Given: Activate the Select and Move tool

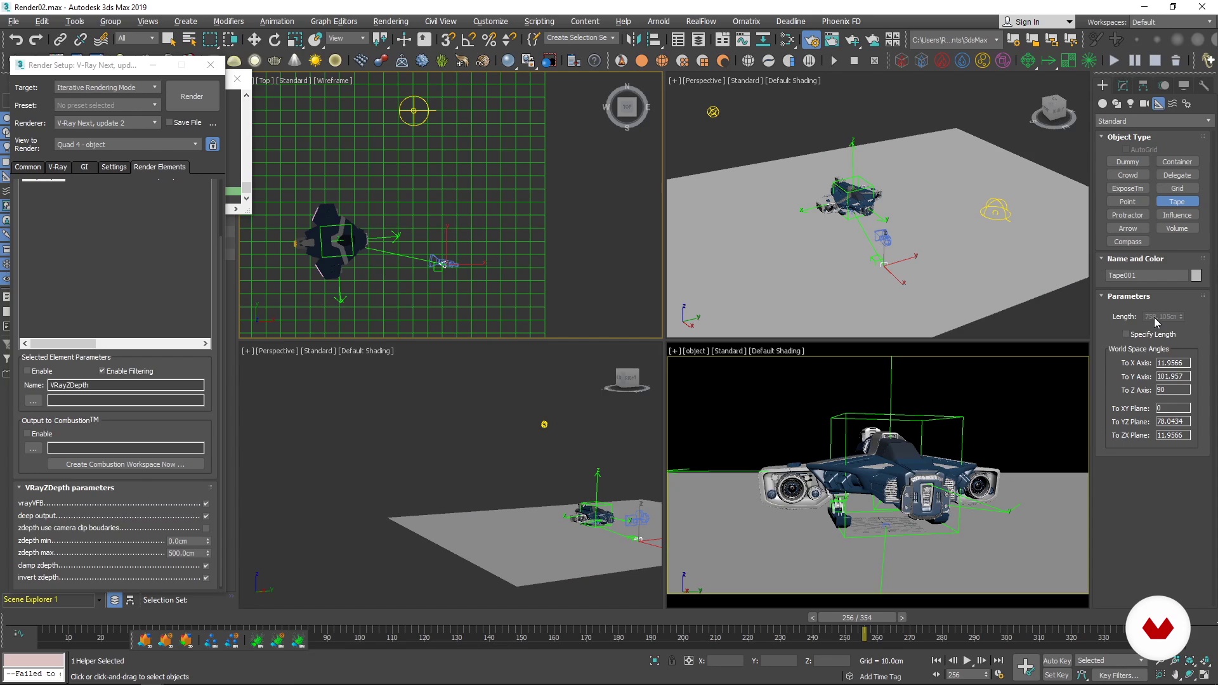Looking at the screenshot, I should 254,39.
